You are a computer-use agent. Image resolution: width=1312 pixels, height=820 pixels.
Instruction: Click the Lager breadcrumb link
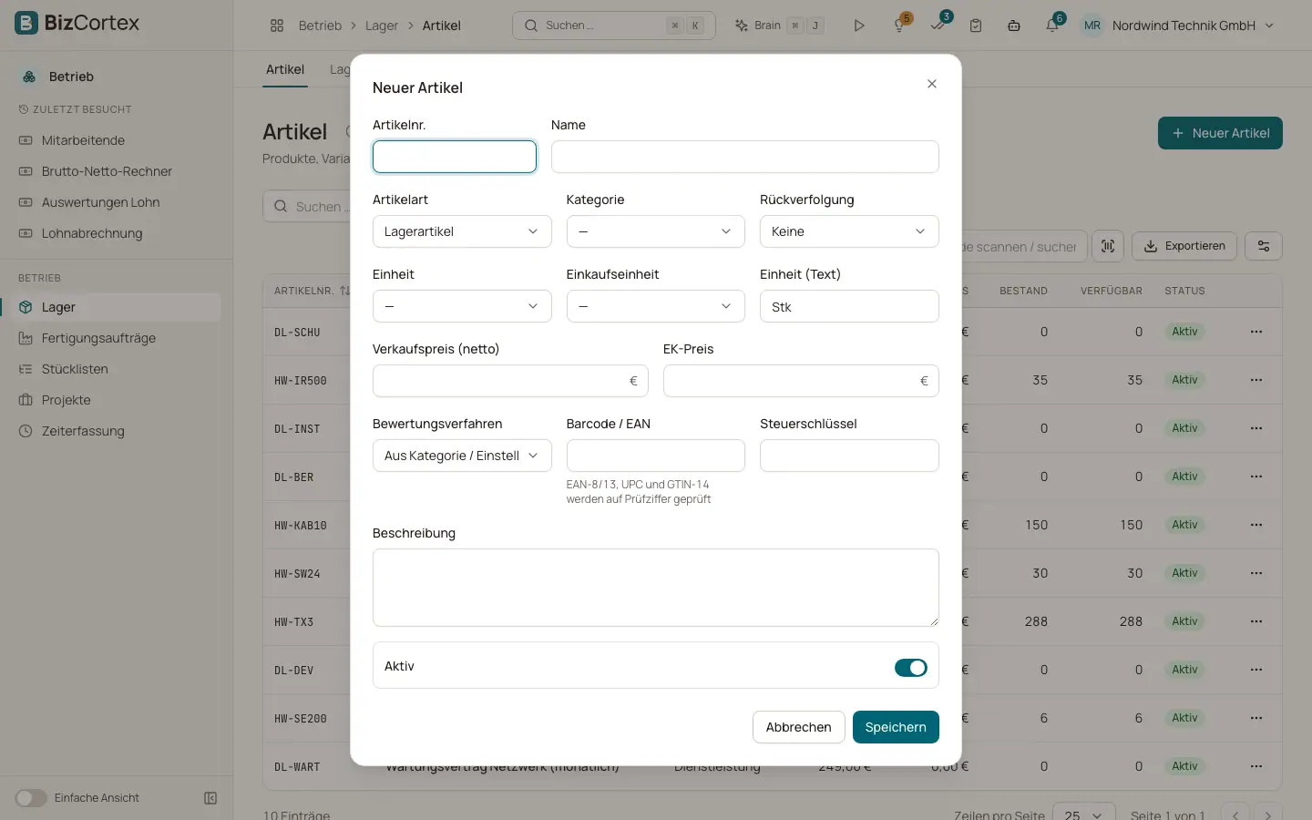point(382,26)
